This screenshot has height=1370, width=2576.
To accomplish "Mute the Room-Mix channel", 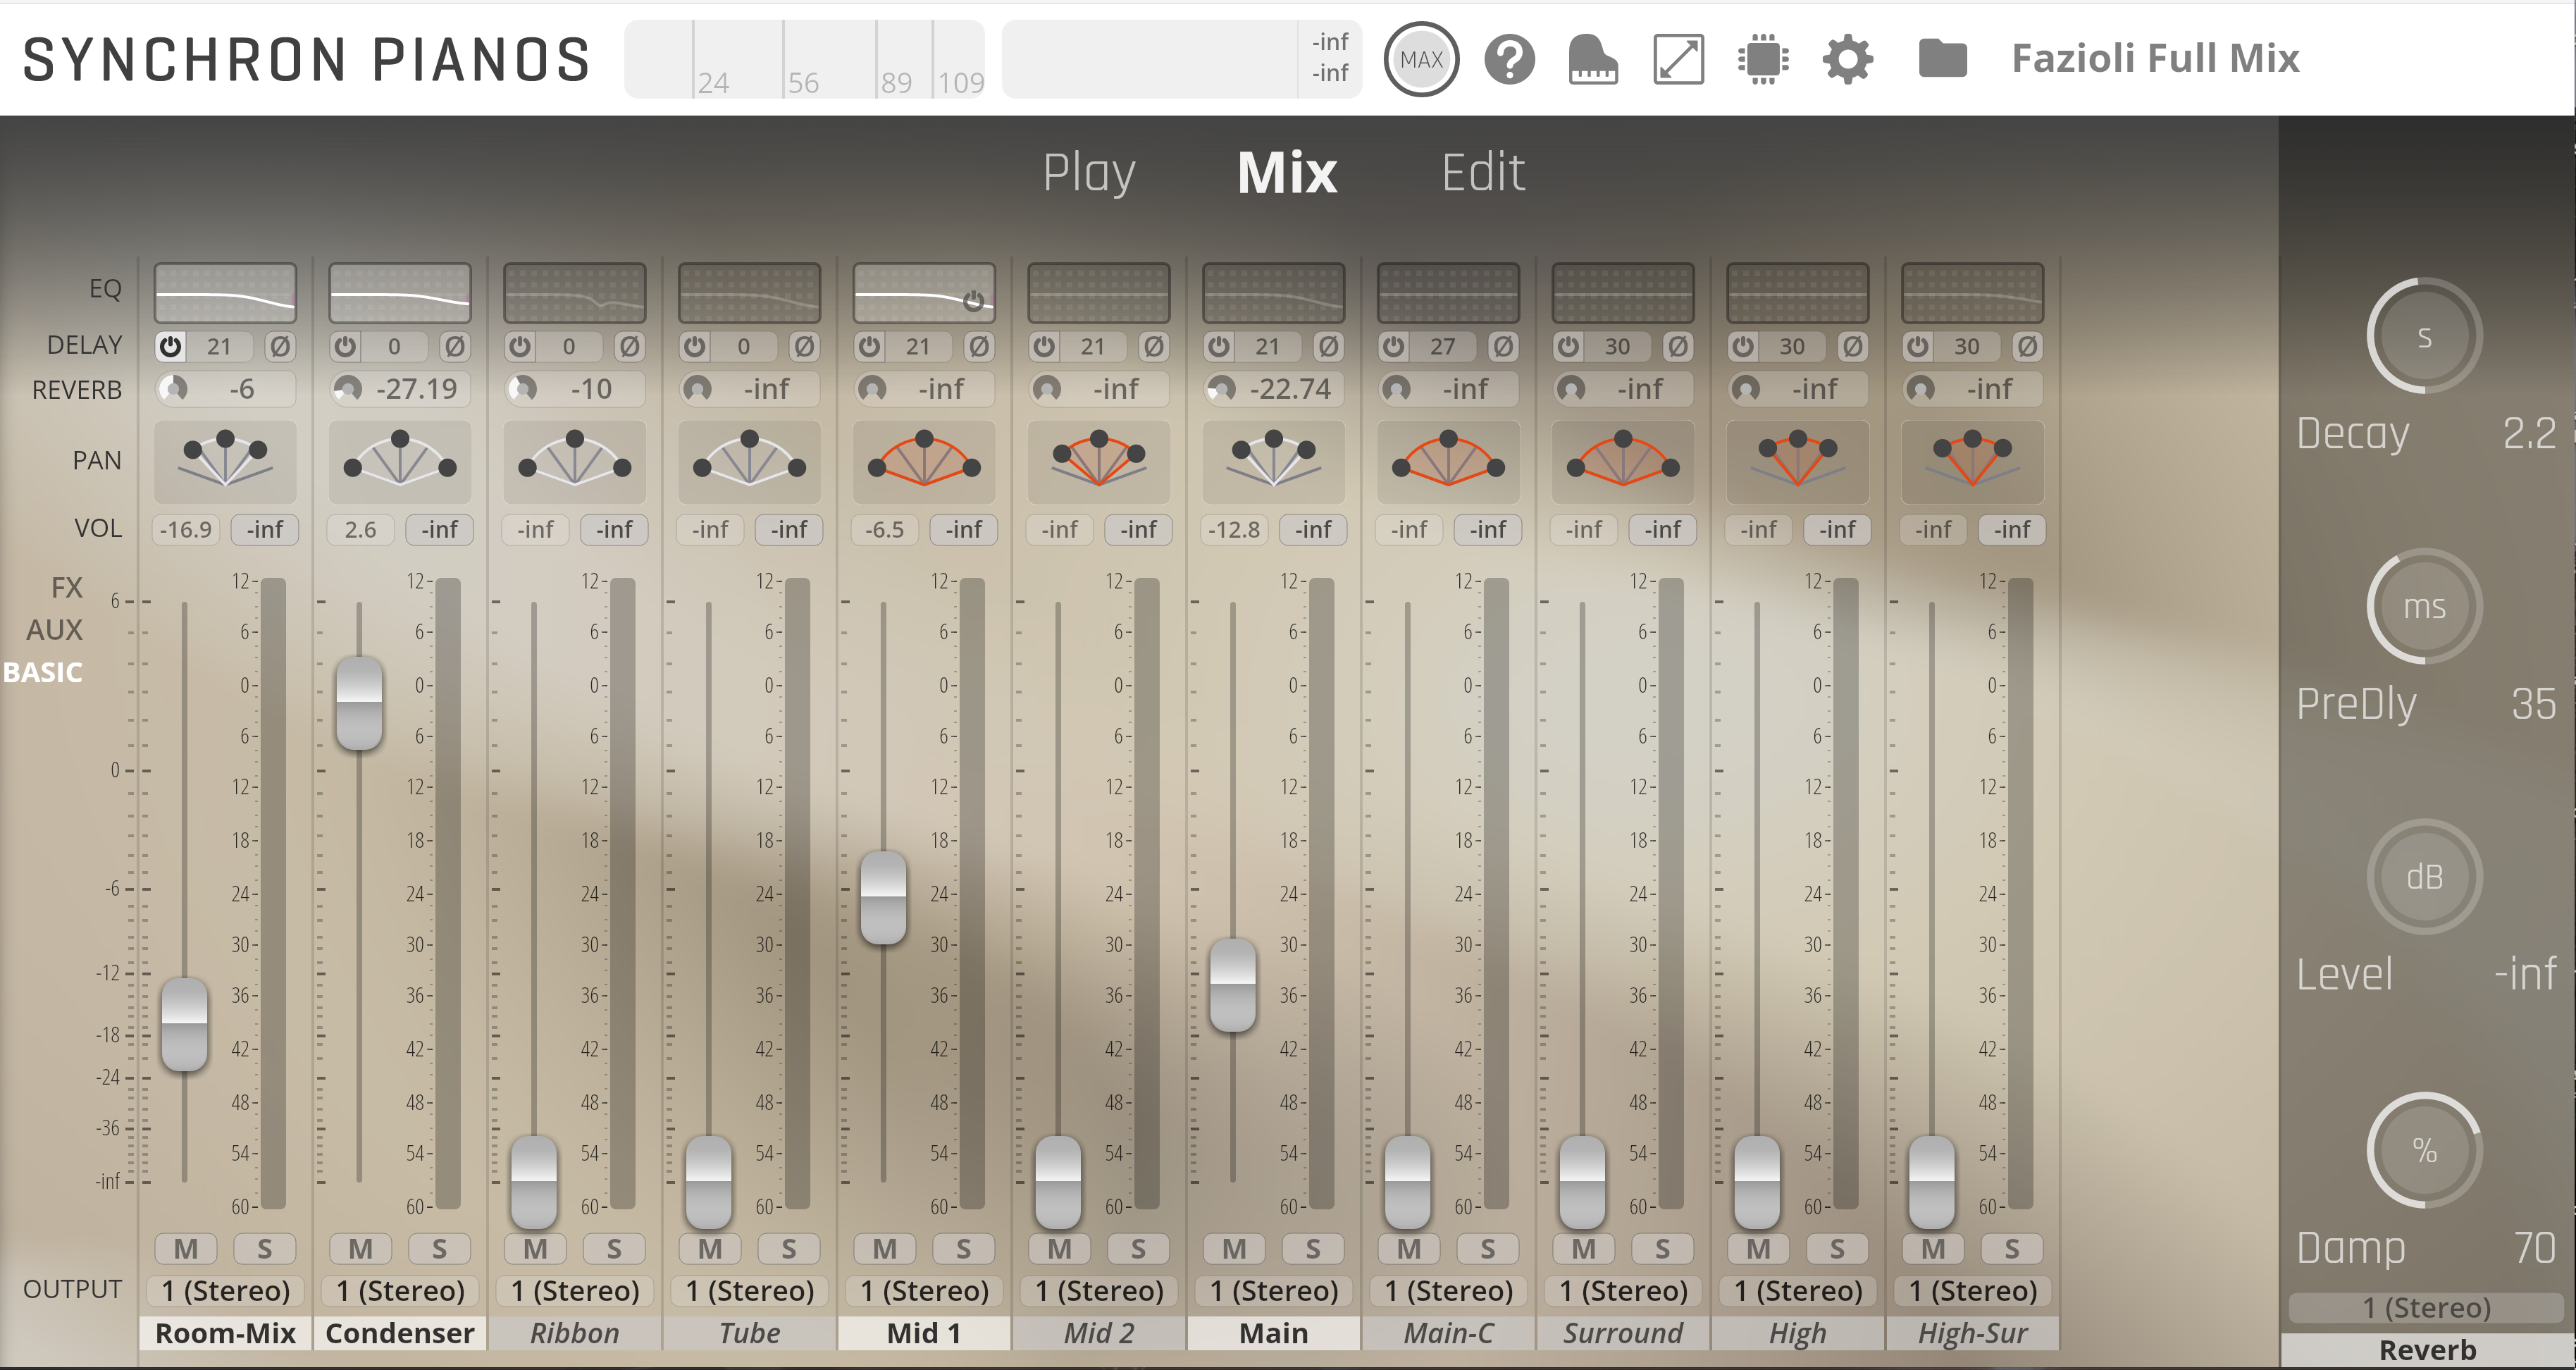I will [x=186, y=1249].
